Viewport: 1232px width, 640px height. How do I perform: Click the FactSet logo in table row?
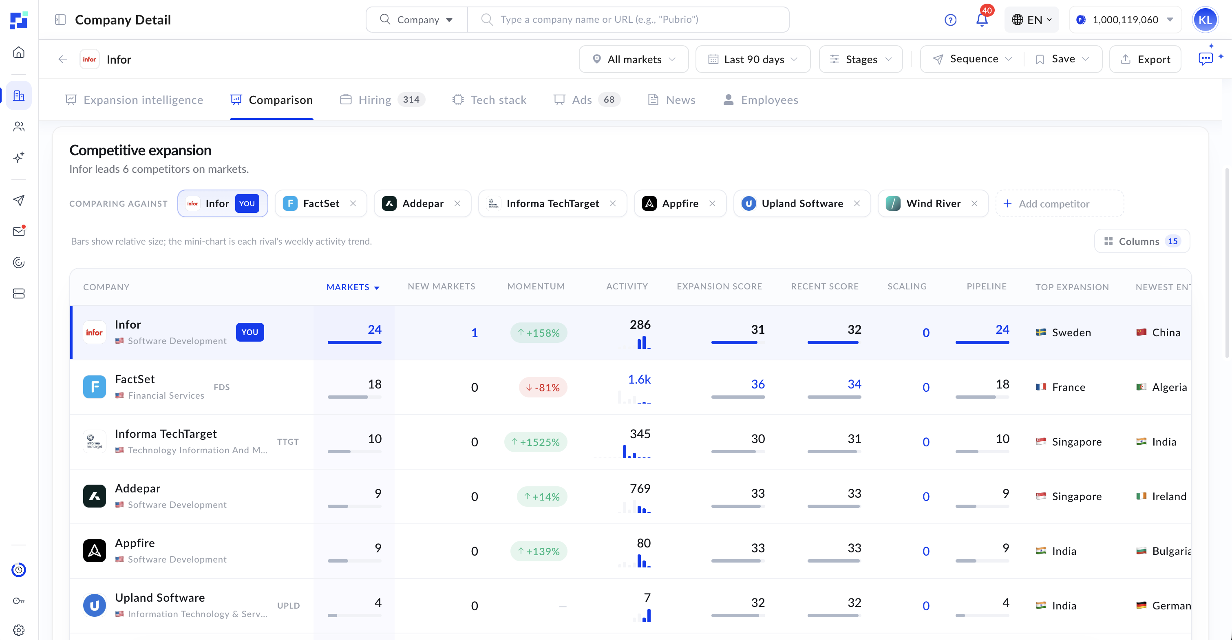click(95, 387)
